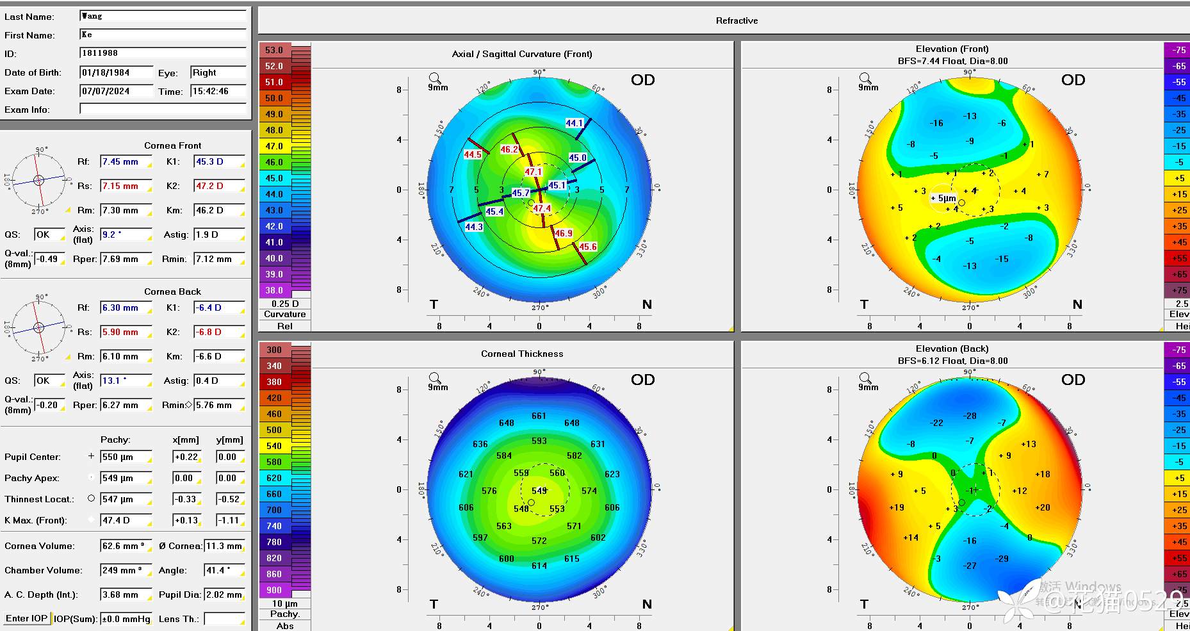The width and height of the screenshot is (1190, 631).
Task: Toggle the Rel label under the Curvature scale
Action: pyautogui.click(x=284, y=325)
